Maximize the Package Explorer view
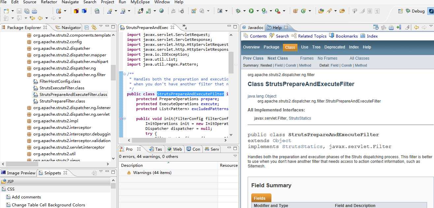Image resolution: width=434 pixels, height=208 pixels. [113, 27]
